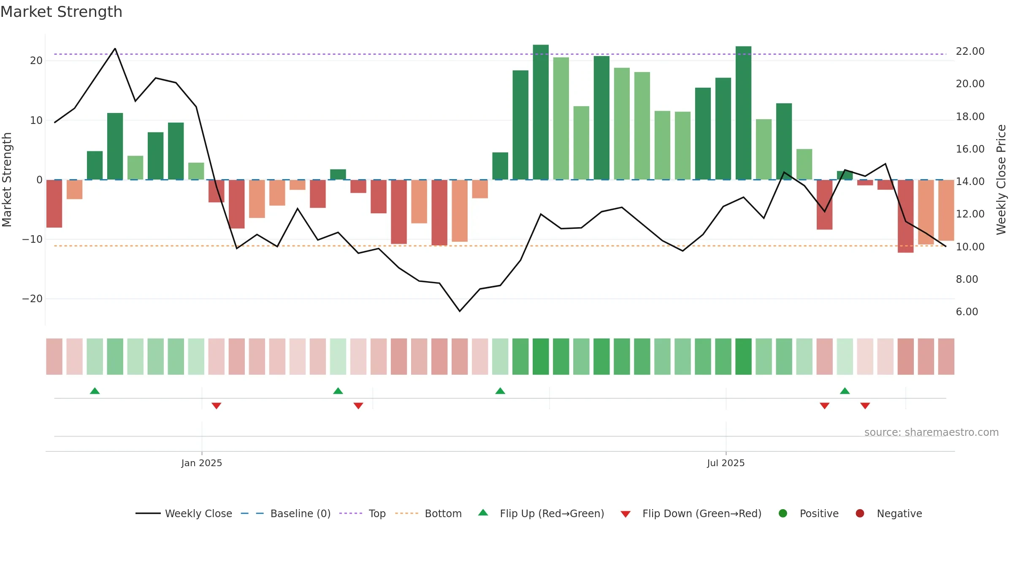Click the Bottom legend label
The height and width of the screenshot is (569, 1013).
pyautogui.click(x=443, y=513)
